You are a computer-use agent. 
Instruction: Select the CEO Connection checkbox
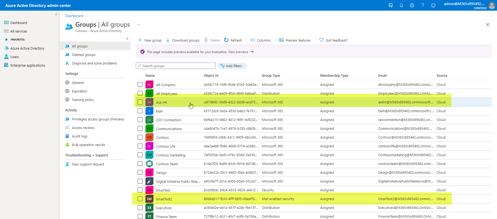(140, 120)
